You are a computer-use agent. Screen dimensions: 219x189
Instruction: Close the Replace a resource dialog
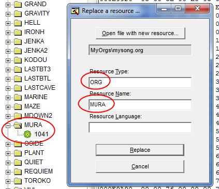click(x=197, y=9)
